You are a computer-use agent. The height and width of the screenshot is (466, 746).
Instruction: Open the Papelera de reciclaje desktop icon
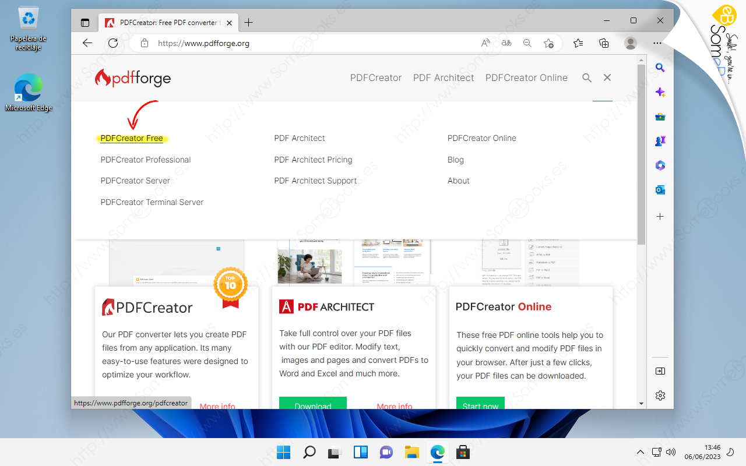tap(28, 29)
